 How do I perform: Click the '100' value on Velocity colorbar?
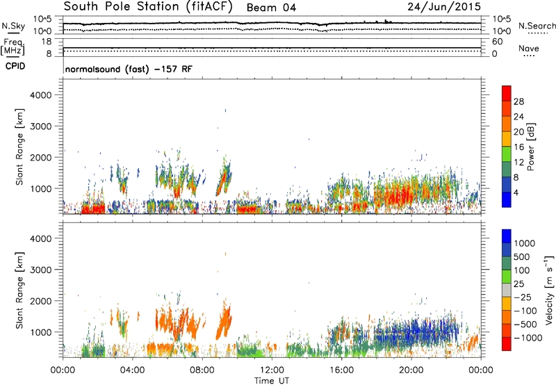[522, 270]
